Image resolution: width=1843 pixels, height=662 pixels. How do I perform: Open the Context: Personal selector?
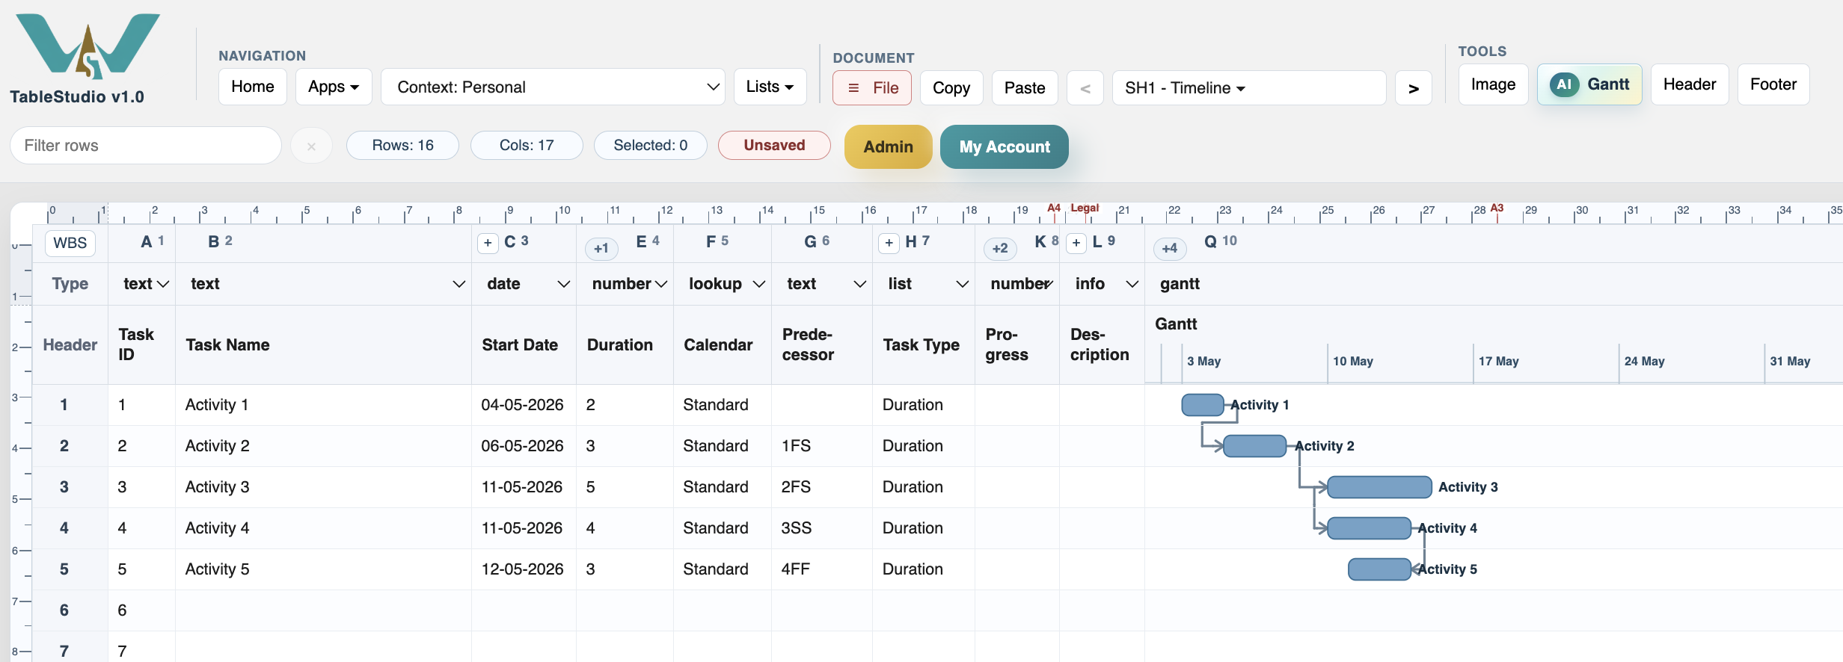coord(553,87)
